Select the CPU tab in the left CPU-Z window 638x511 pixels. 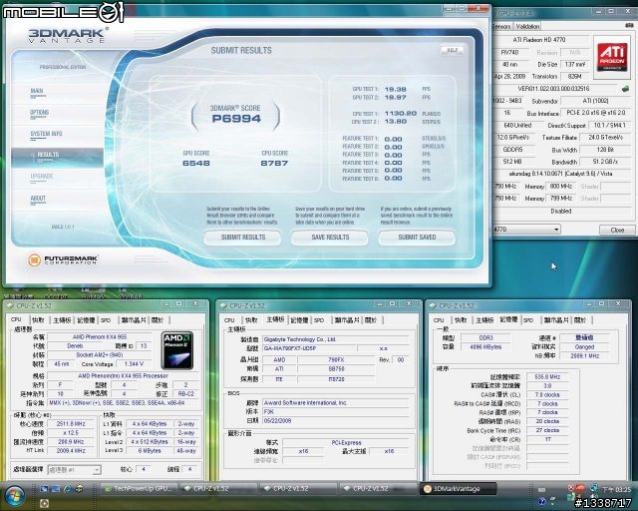[x=16, y=319]
